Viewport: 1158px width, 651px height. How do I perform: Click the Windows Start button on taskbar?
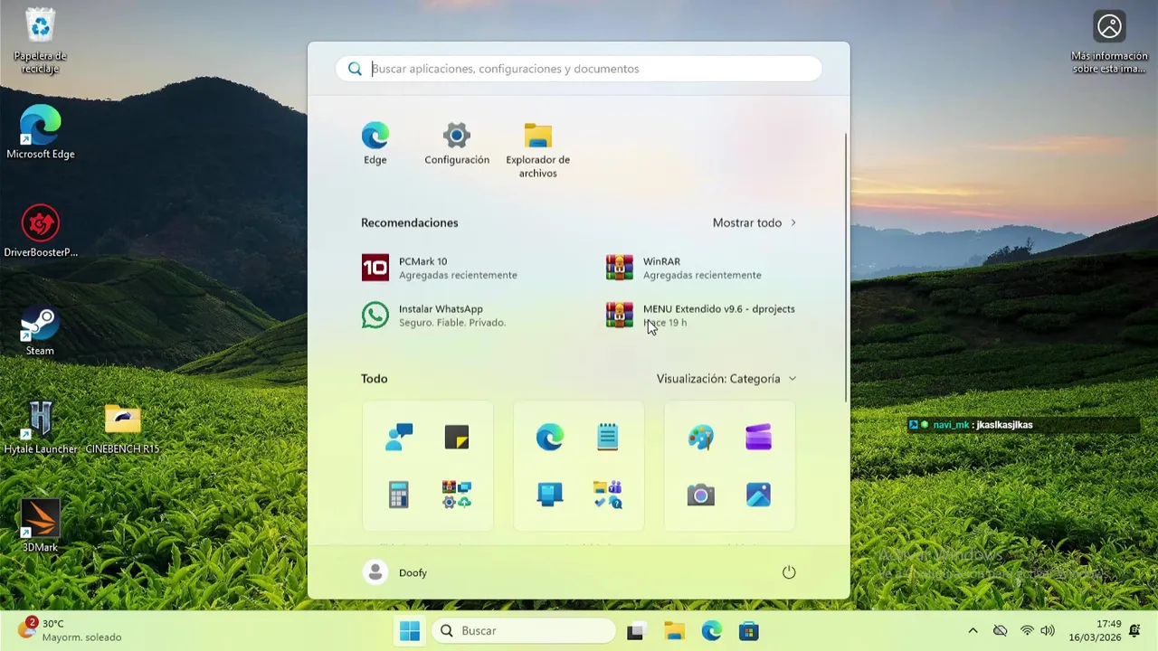410,631
